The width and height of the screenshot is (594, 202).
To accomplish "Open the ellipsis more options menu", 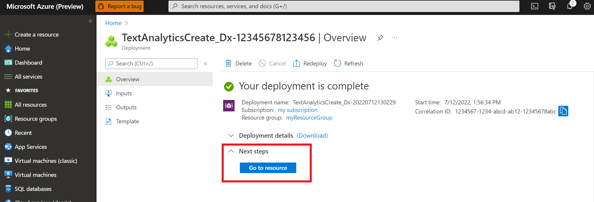I will tap(395, 38).
